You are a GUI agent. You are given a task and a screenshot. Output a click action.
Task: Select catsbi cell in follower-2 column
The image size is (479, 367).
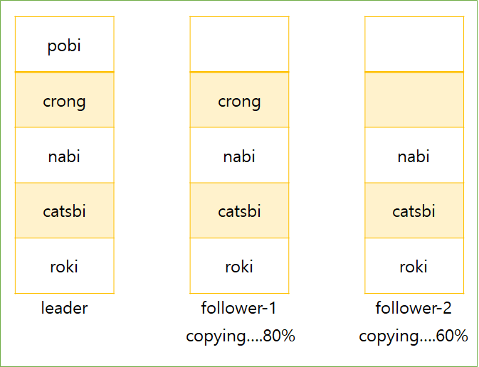point(414,210)
